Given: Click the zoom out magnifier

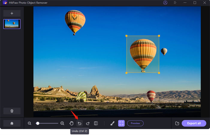Looking at the screenshot, I should click(29, 123).
